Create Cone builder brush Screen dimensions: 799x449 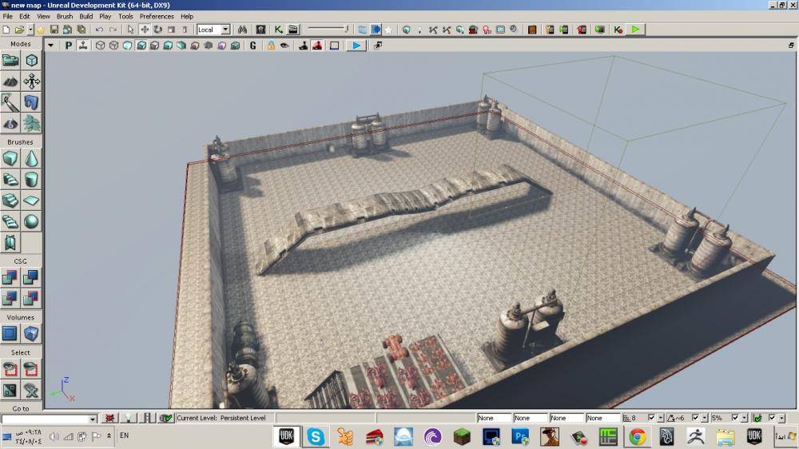(x=31, y=159)
